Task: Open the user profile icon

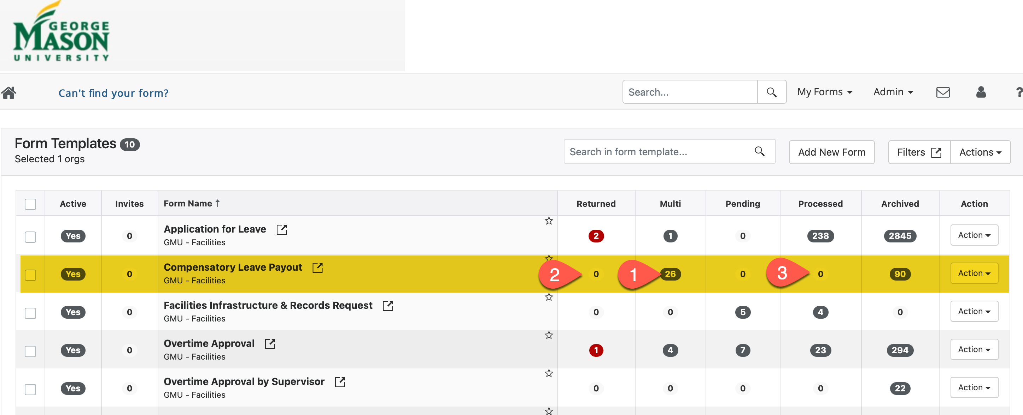Action: click(981, 92)
